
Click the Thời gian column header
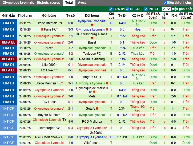click(x=25, y=16)
